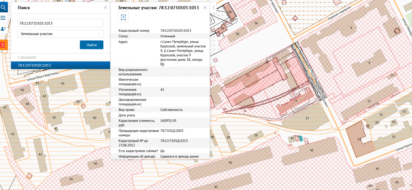Open the hamburger layers menu
The height and width of the screenshot is (190, 412).
coord(4,18)
